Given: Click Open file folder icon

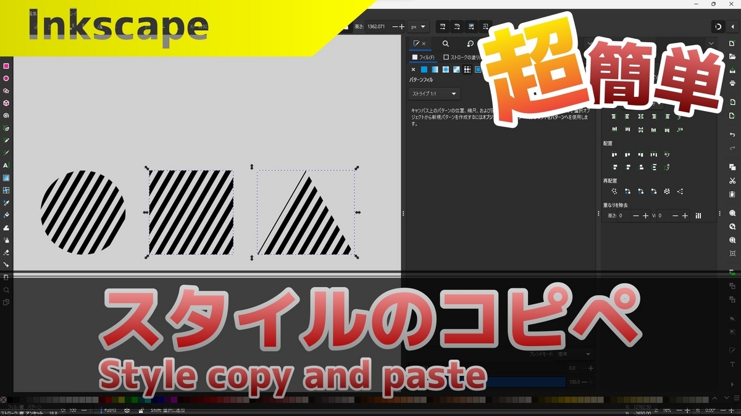Looking at the screenshot, I should pyautogui.click(x=732, y=56).
